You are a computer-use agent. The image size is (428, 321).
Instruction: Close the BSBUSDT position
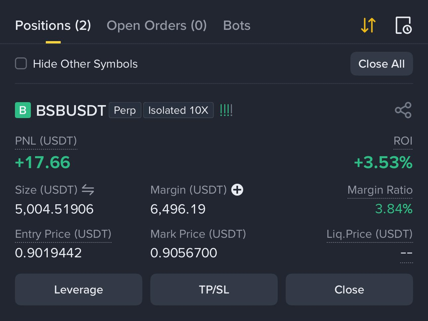pos(349,289)
